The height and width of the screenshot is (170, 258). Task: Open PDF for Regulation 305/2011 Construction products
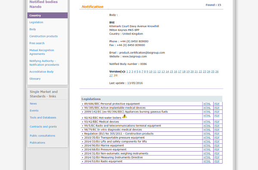pyautogui.click(x=217, y=134)
